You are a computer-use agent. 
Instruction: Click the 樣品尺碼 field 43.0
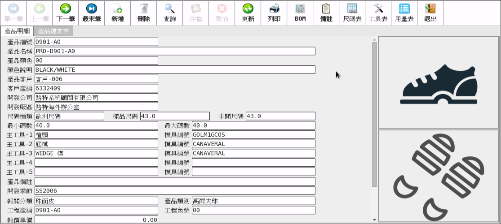175,116
